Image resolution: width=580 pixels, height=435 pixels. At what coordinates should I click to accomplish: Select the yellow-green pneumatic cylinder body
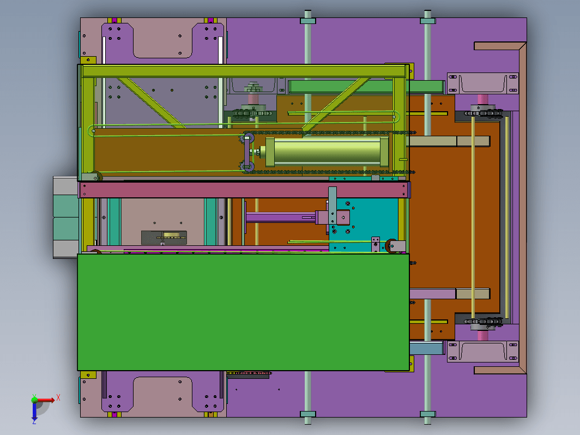(327, 152)
